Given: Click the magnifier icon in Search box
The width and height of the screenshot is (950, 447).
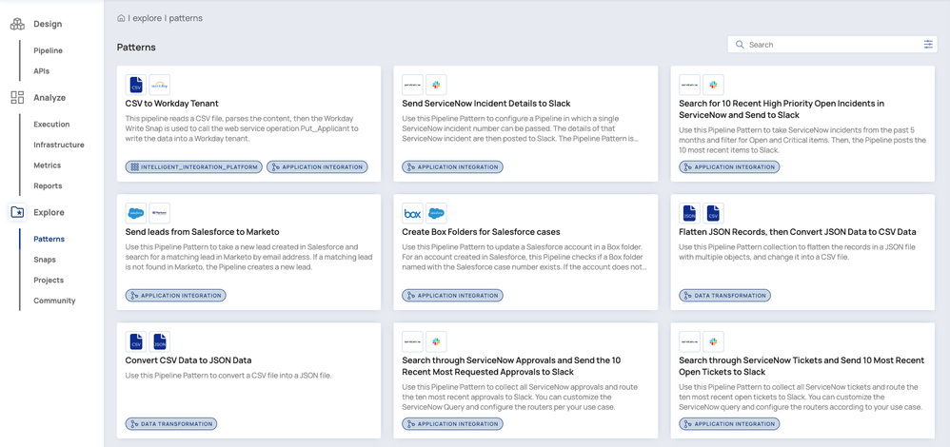Looking at the screenshot, I should (740, 44).
